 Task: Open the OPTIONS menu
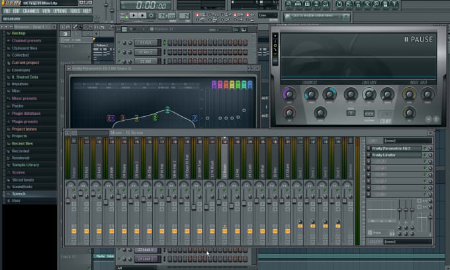point(60,11)
